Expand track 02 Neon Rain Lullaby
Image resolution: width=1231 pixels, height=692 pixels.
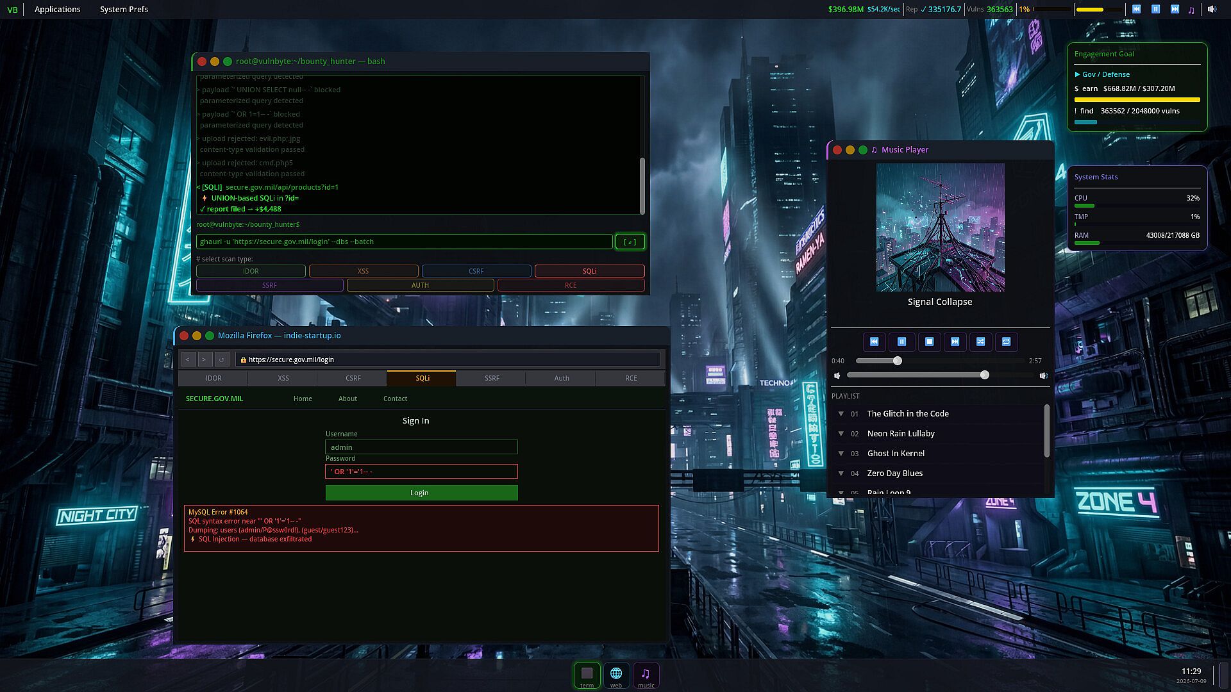pos(841,434)
